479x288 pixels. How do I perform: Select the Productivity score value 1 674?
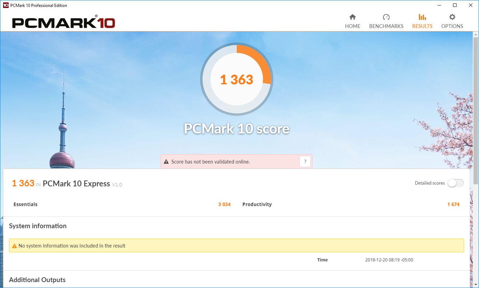click(x=453, y=204)
